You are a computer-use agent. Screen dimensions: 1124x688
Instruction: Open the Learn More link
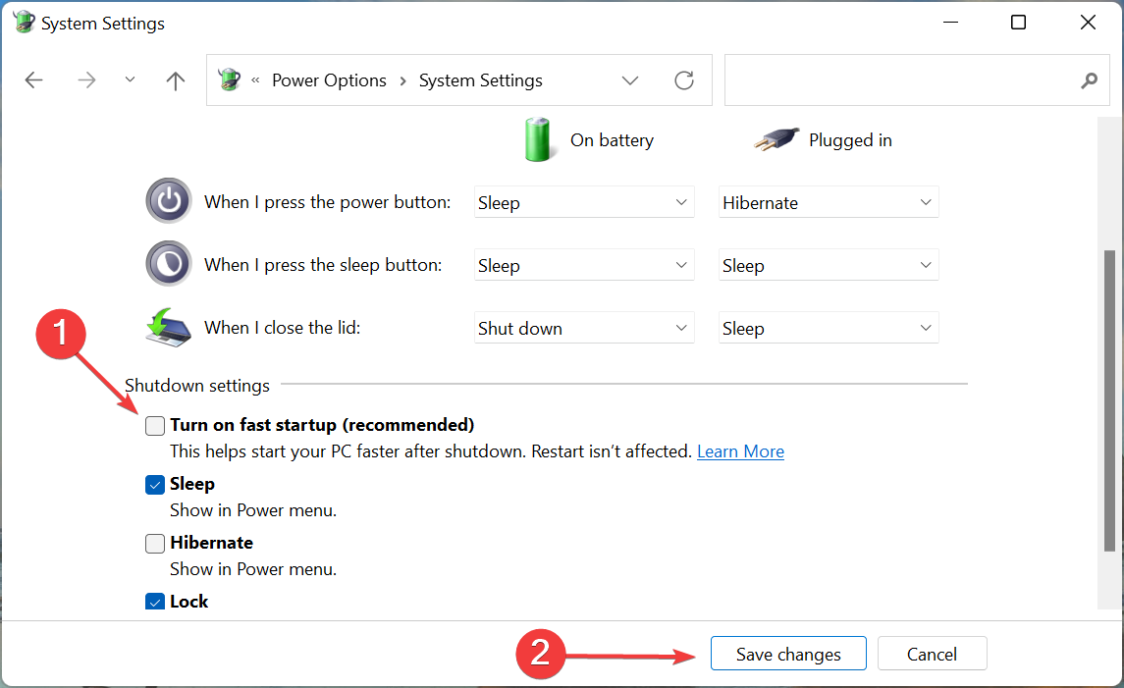(740, 451)
